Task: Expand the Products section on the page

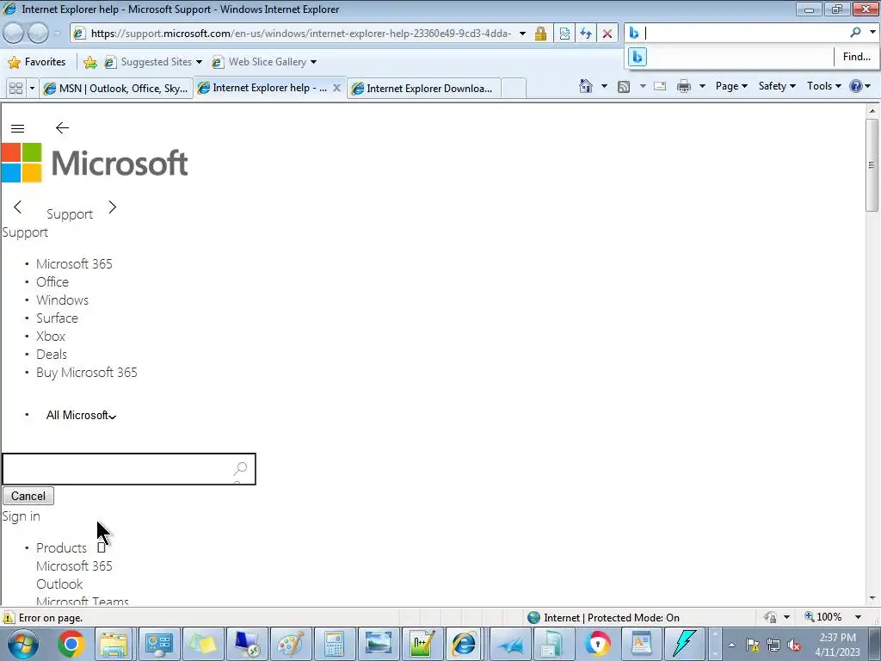Action: (102, 547)
